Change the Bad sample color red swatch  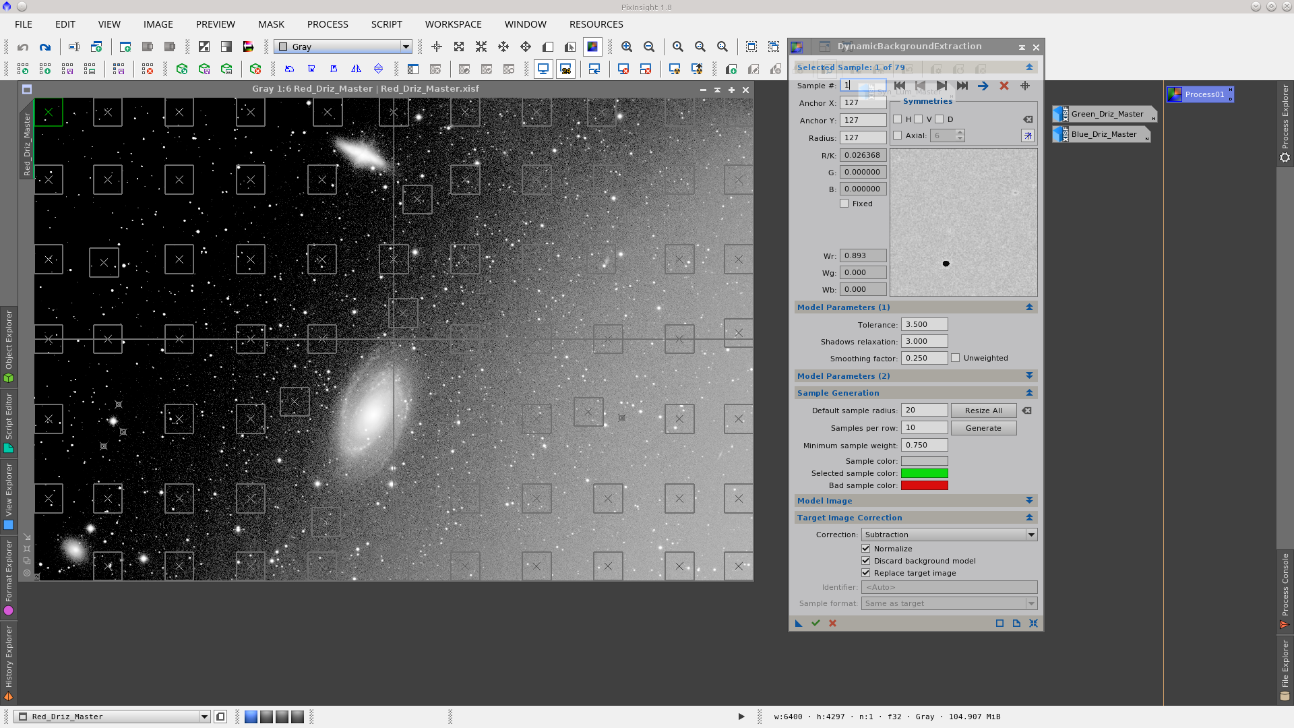[925, 485]
